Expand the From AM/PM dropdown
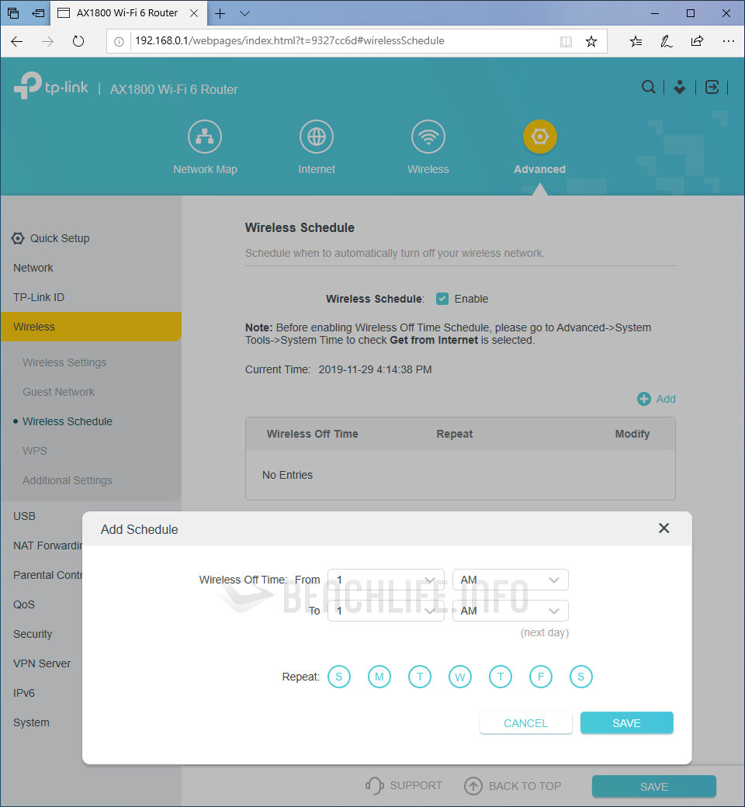 coord(510,580)
